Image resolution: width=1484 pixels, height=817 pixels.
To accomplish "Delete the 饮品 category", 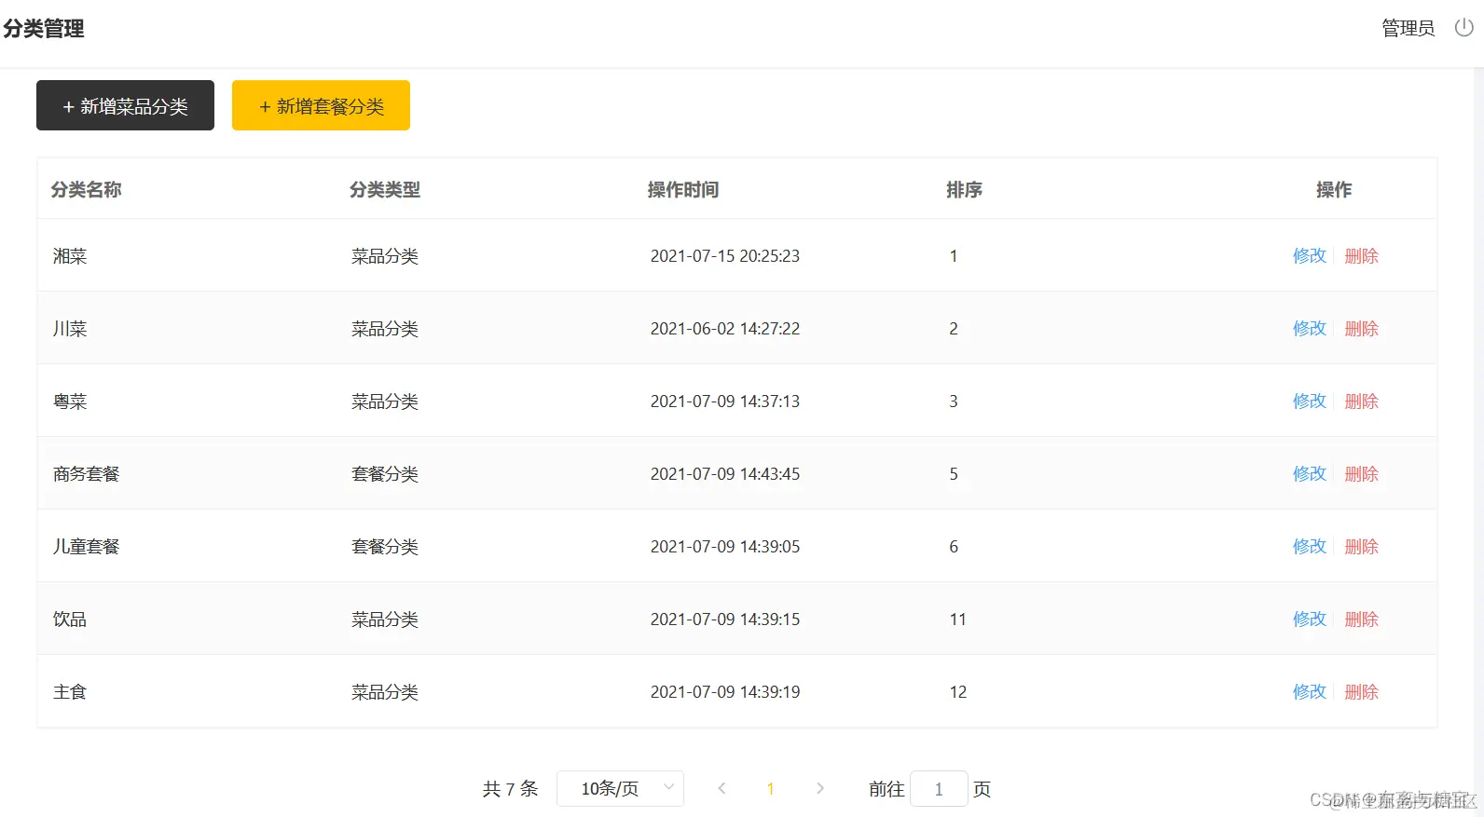I will 1361,619.
